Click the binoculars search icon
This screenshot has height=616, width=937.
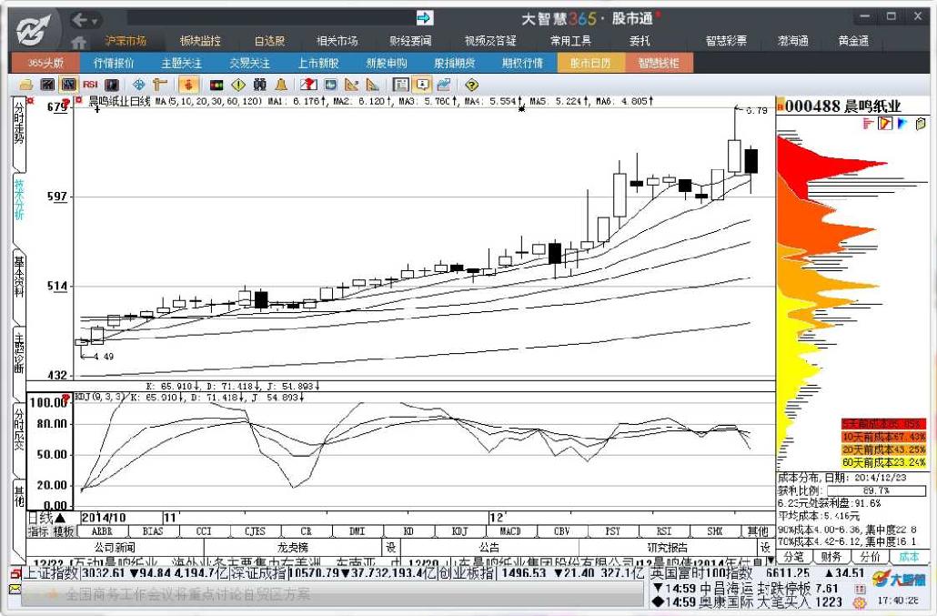point(259,85)
